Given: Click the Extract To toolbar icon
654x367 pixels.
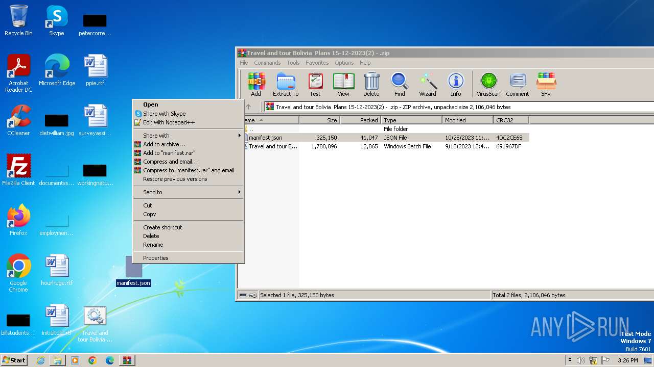Looking at the screenshot, I should click(x=286, y=85).
